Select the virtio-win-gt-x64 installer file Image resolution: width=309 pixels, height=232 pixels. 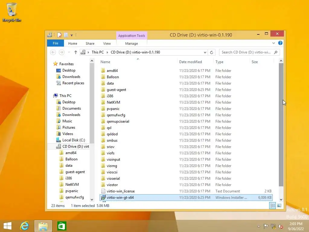click(x=186, y=198)
